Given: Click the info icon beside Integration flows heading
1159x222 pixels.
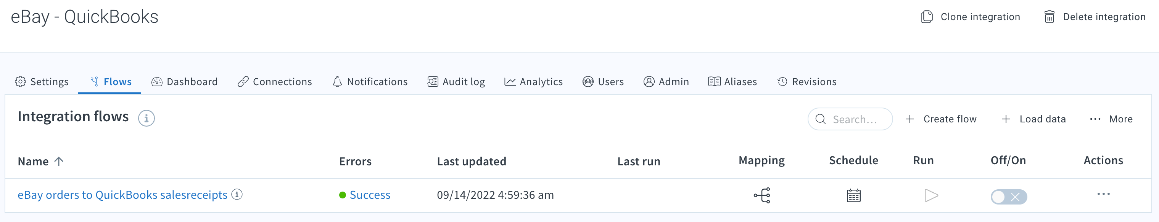Looking at the screenshot, I should 146,118.
